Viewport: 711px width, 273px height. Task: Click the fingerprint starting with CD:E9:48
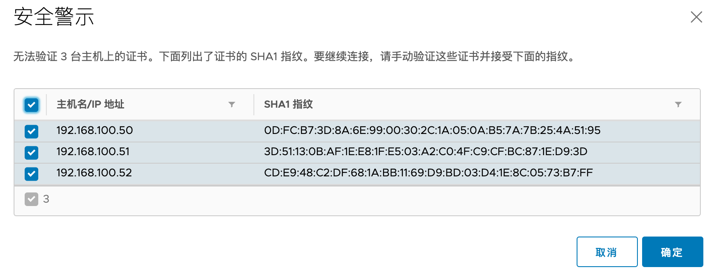point(428,173)
